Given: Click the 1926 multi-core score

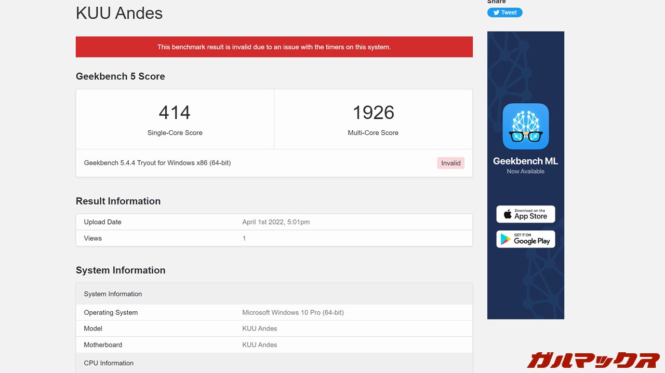Looking at the screenshot, I should pos(373,113).
